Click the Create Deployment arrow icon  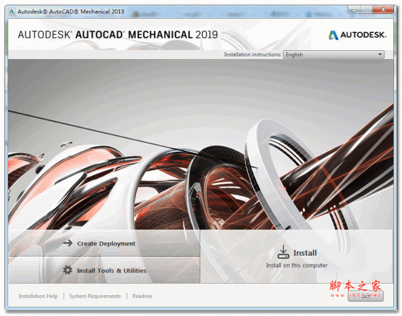(68, 243)
